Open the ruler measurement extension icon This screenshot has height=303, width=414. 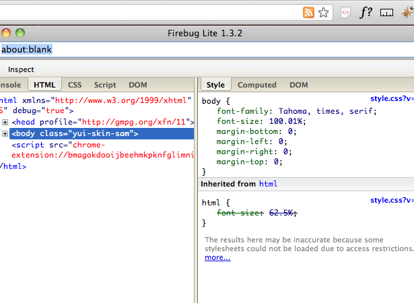pyautogui.click(x=386, y=12)
